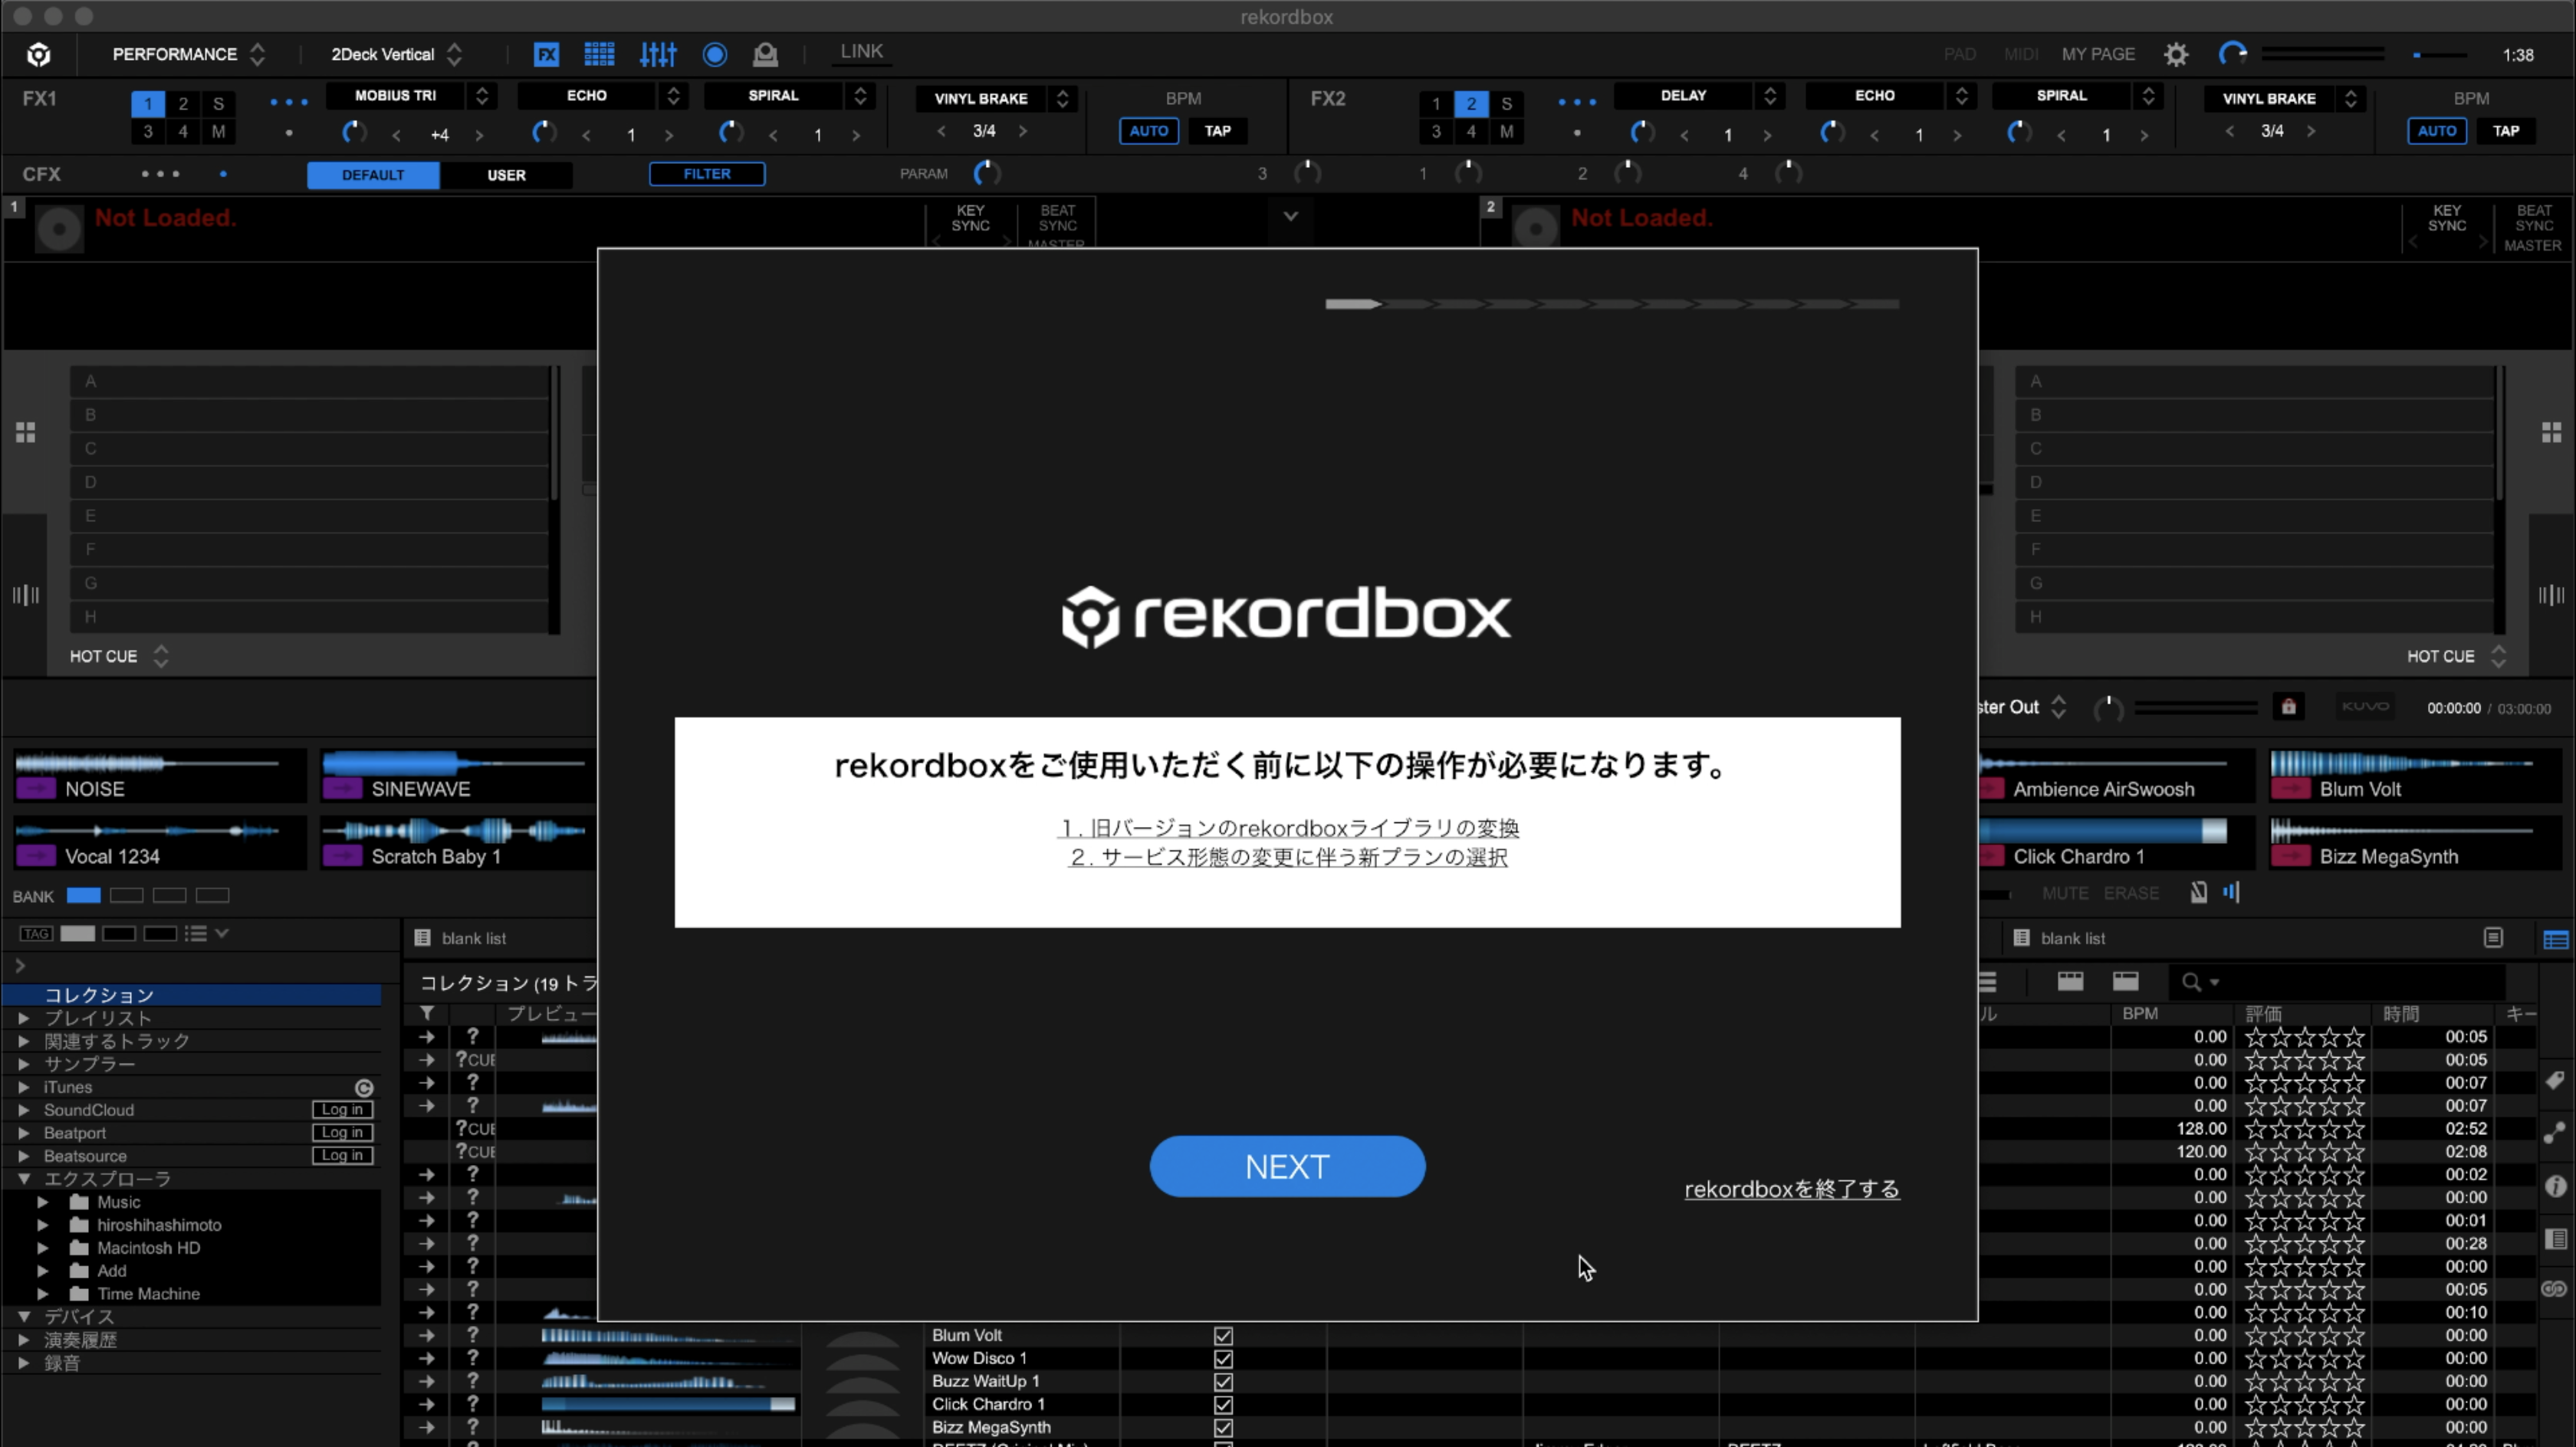This screenshot has width=2576, height=1447.
Task: Open the PERFORMANCE mode dropdown
Action: click(188, 54)
